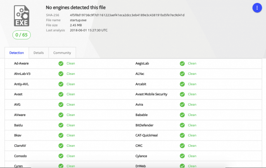Switch to the Detection tab

[17, 53]
